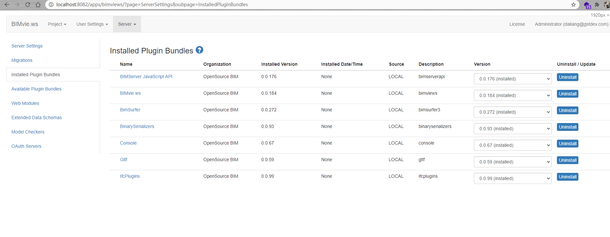The image size is (610, 237).
Task: Open Server Settings in sidebar
Action: 27,46
